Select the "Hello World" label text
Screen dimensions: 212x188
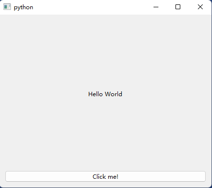click(x=105, y=94)
